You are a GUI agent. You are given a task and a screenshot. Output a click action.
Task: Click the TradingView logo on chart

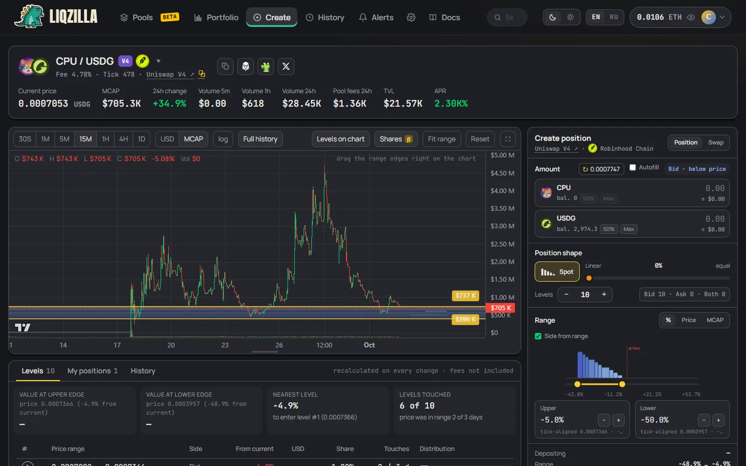click(22, 327)
